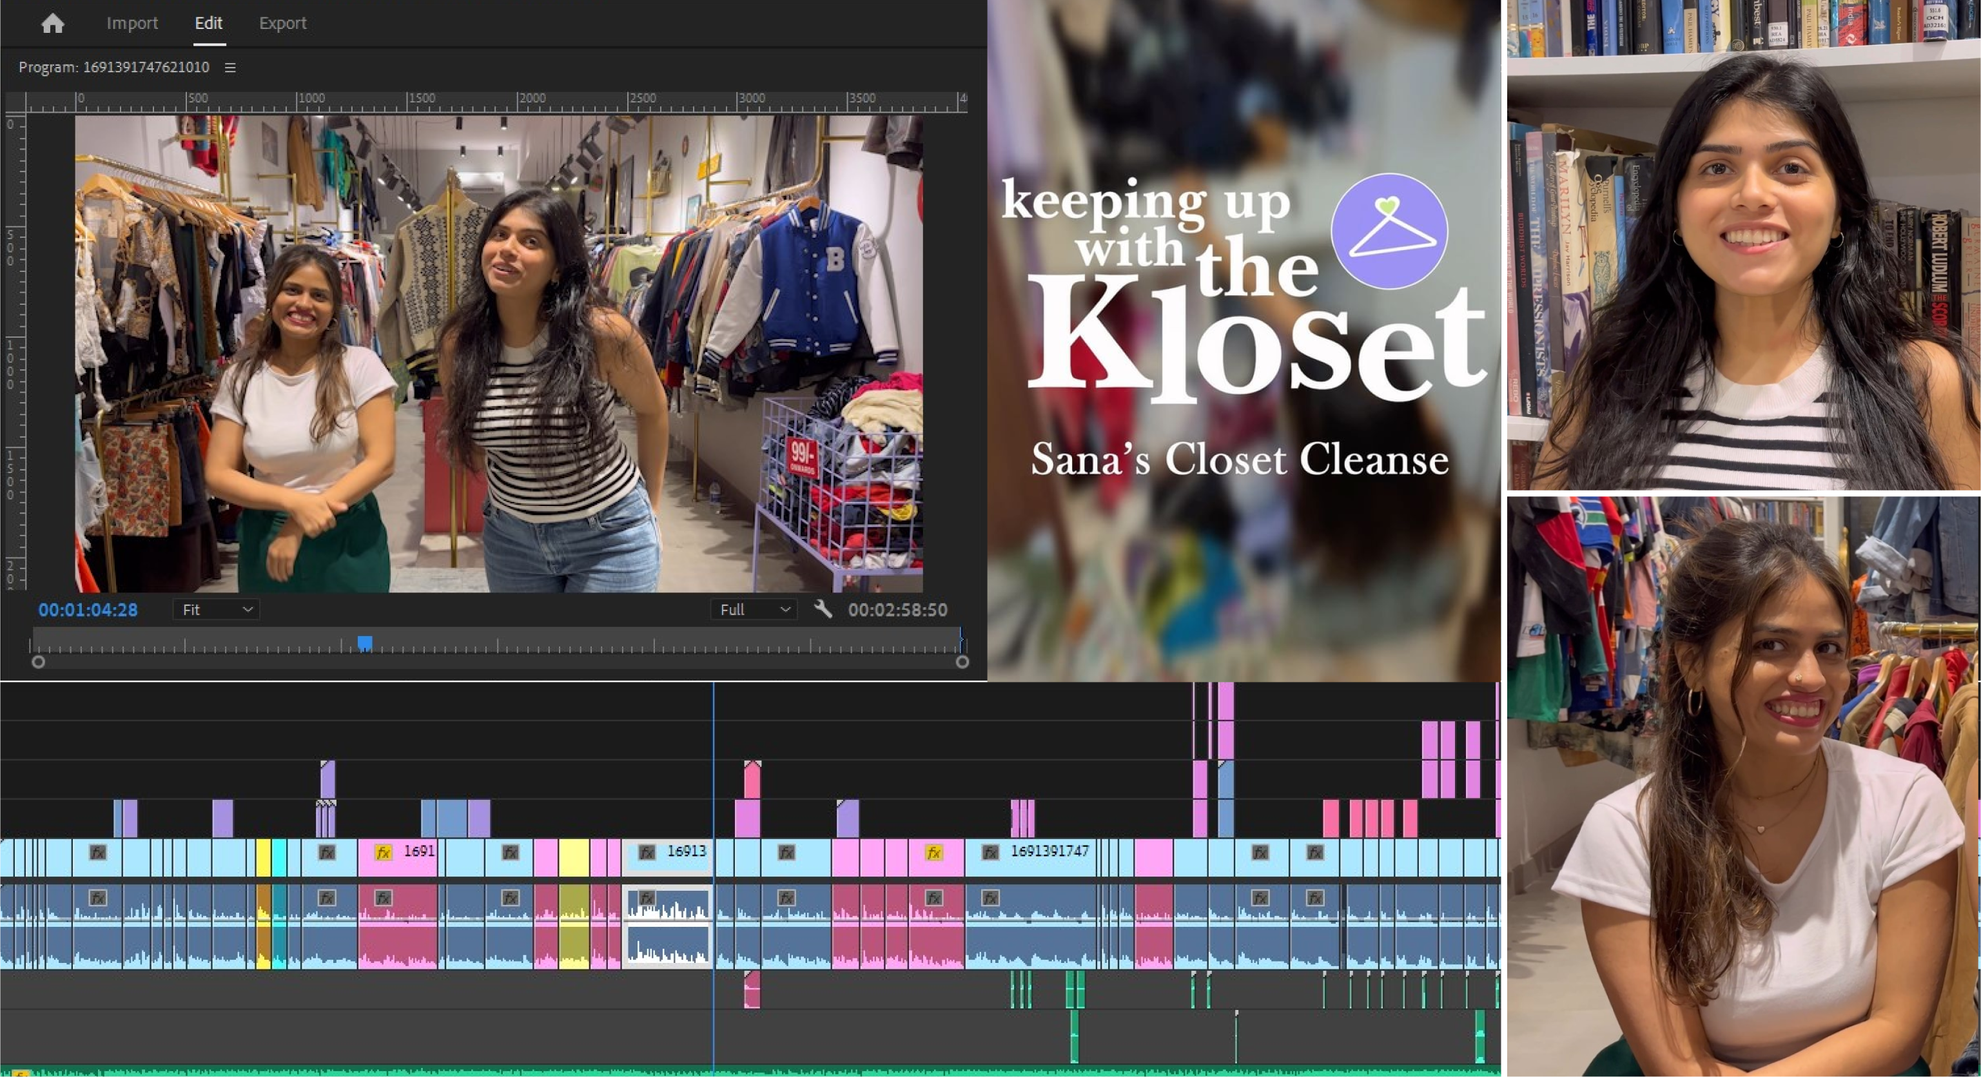The height and width of the screenshot is (1077, 1981).
Task: Select the orange audio clip beside the teal clip
Action: tap(263, 926)
